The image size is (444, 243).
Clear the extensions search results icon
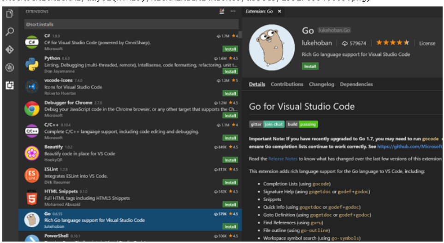click(222, 12)
